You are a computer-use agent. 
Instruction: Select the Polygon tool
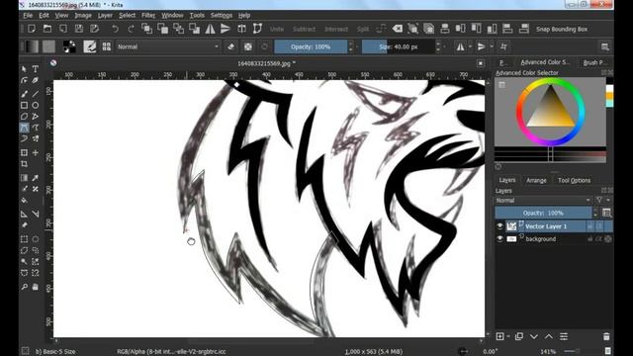point(24,117)
